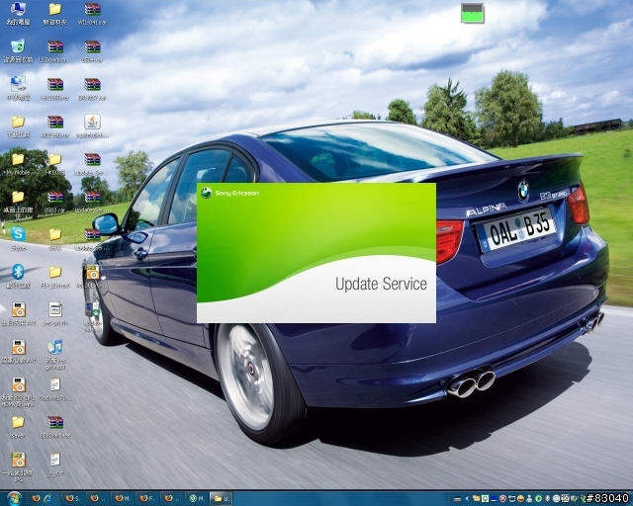Open the 下載工具 folder on desktop
Image resolution: width=633 pixels, height=506 pixels.
pos(18,126)
